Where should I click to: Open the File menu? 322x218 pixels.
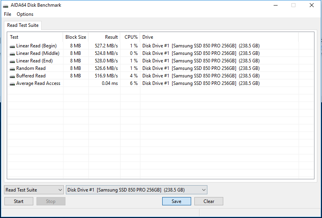pos(8,14)
